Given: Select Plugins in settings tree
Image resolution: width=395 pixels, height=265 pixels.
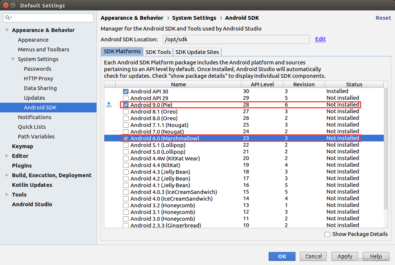Looking at the screenshot, I should point(22,166).
